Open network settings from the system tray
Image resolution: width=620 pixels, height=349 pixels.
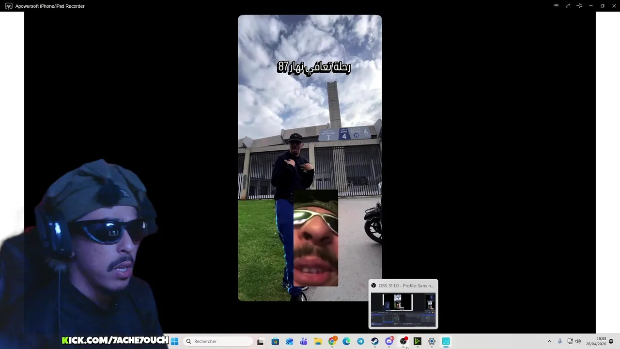(570, 341)
